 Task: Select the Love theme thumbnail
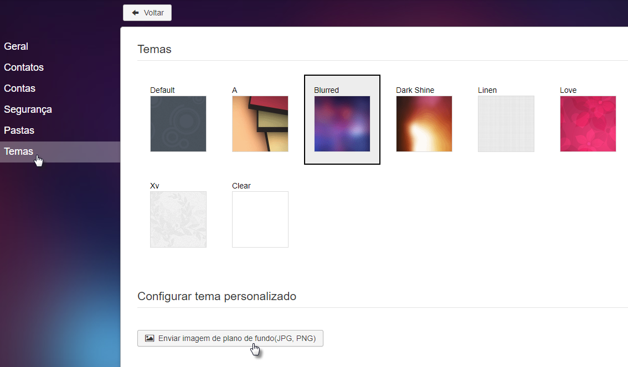588,124
